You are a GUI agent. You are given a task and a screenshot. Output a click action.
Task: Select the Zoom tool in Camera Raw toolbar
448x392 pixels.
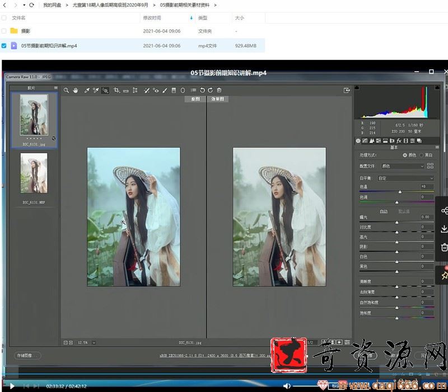click(x=66, y=91)
